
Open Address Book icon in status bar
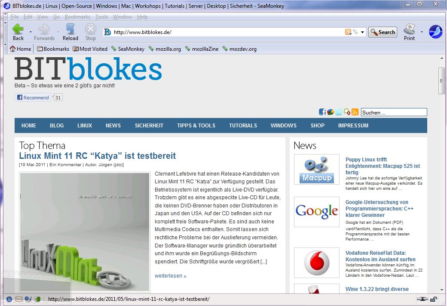coord(37,299)
